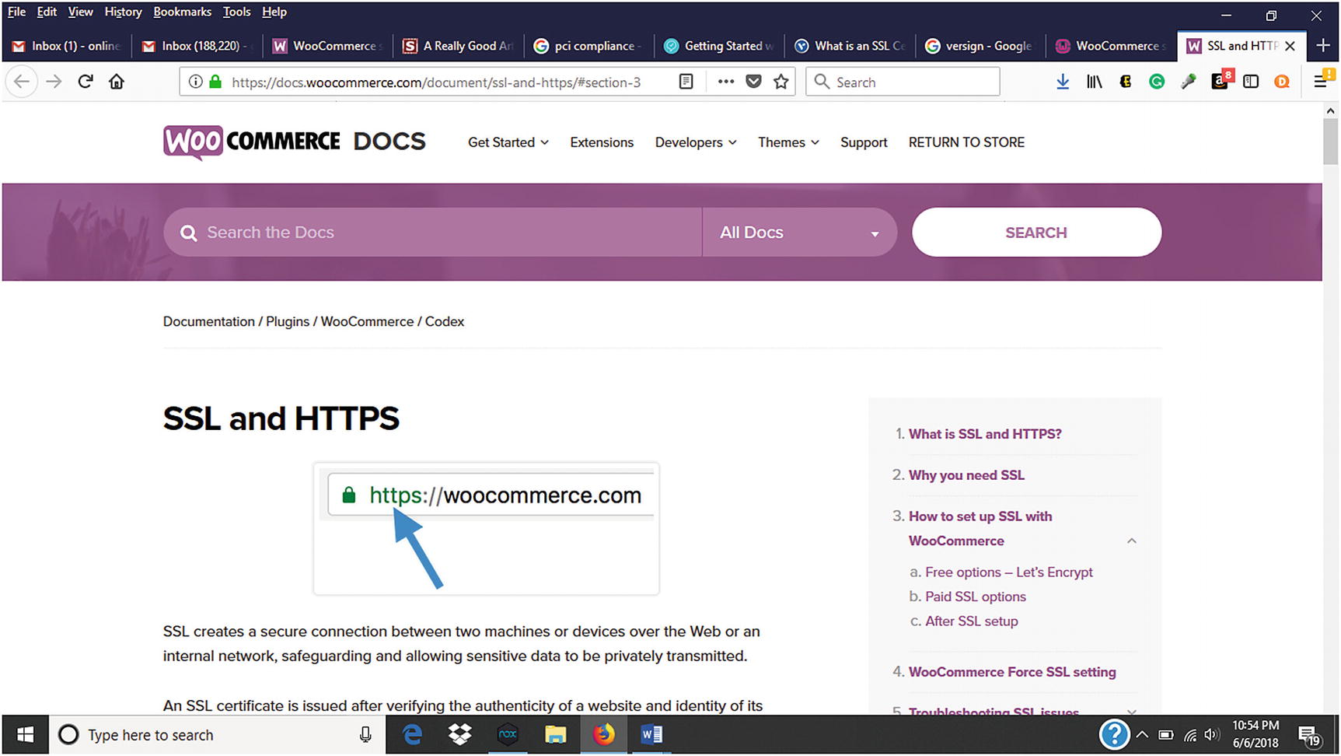
Task: Bookmark this page with the star icon
Action: tap(781, 82)
